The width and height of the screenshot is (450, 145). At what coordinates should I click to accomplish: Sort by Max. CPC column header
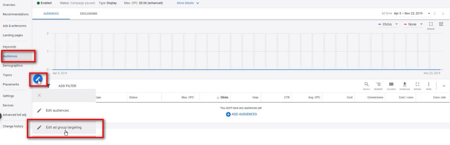coord(188,97)
